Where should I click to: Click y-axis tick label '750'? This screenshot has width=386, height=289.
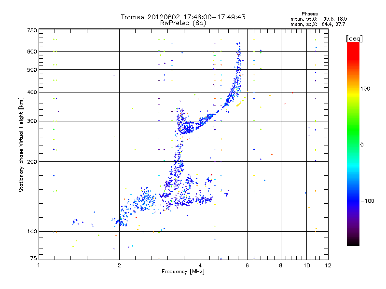point(32,30)
